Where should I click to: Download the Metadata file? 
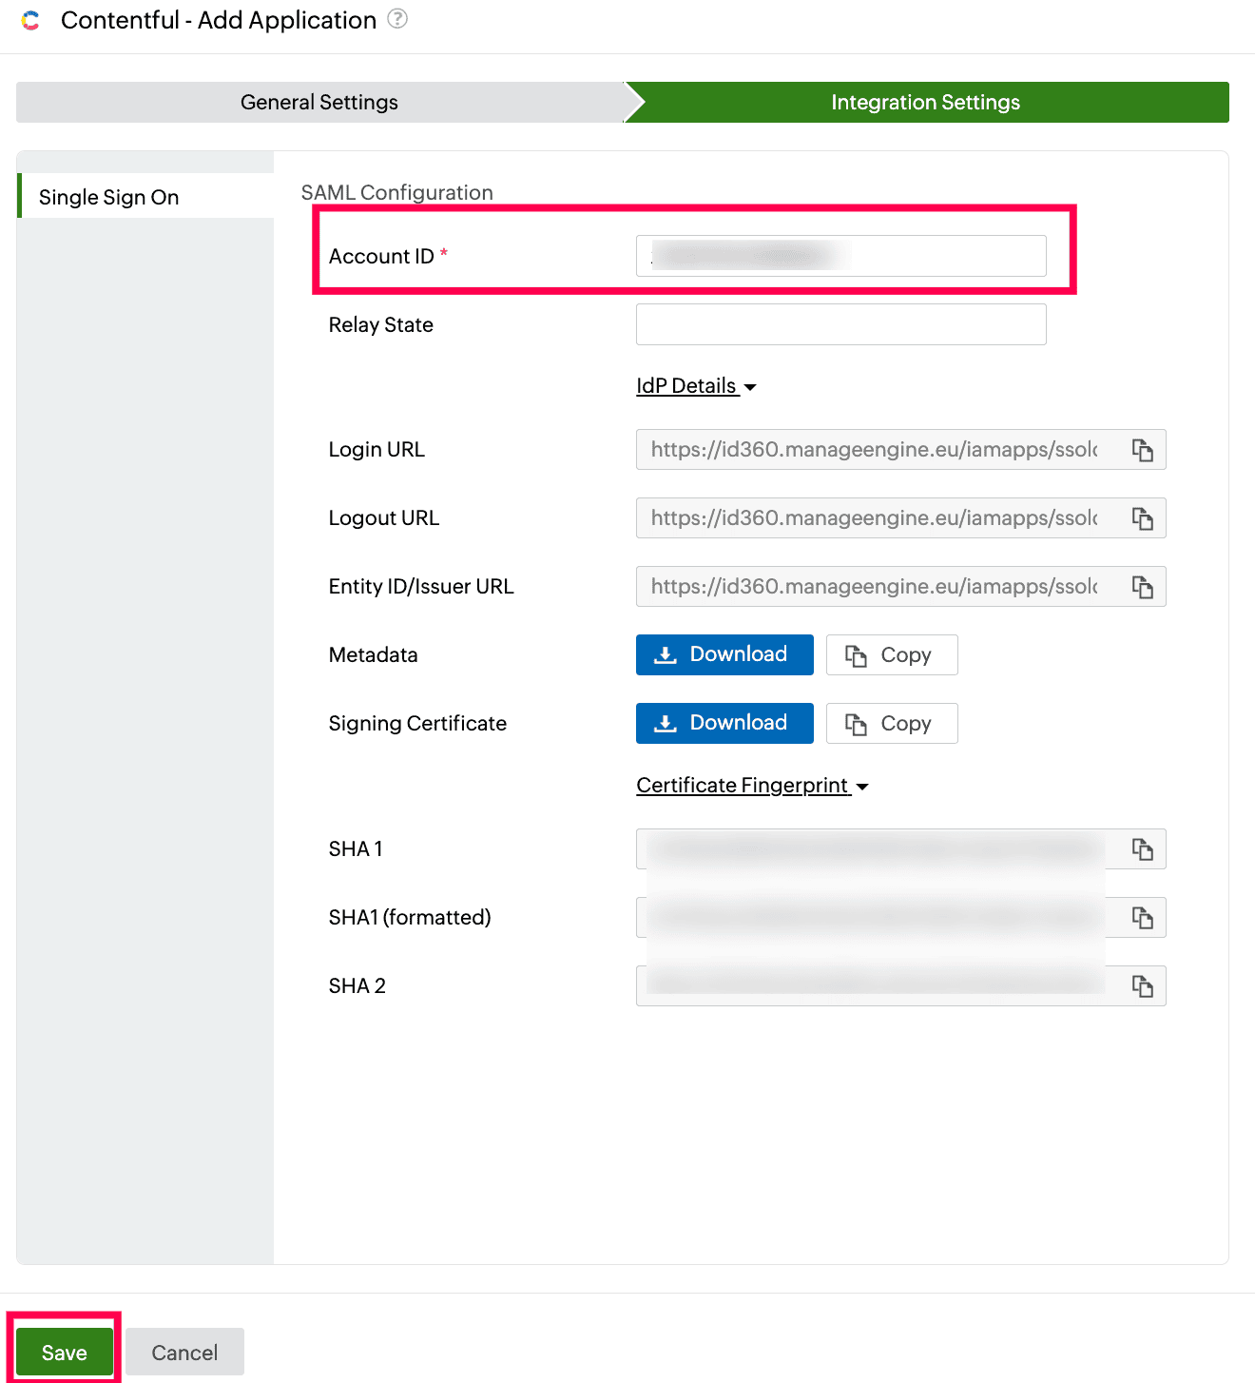coord(724,654)
